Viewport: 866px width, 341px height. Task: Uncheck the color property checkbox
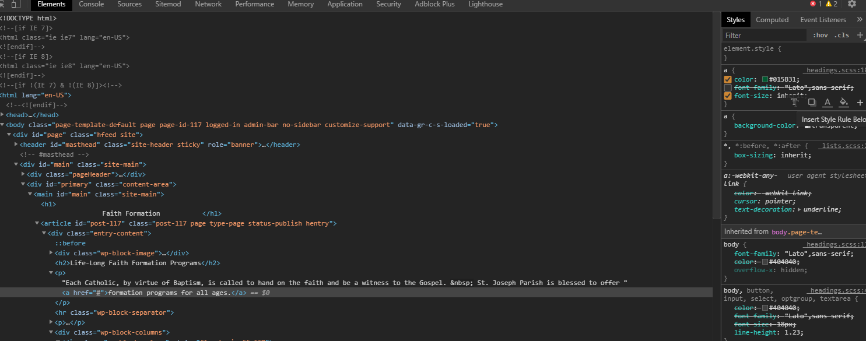click(x=728, y=80)
